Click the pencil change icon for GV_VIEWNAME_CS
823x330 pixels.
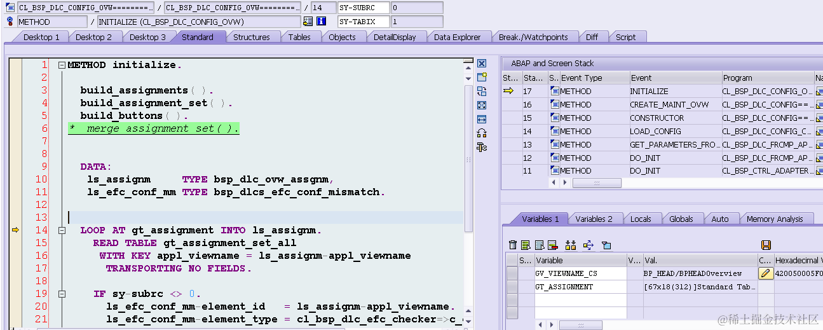[766, 273]
